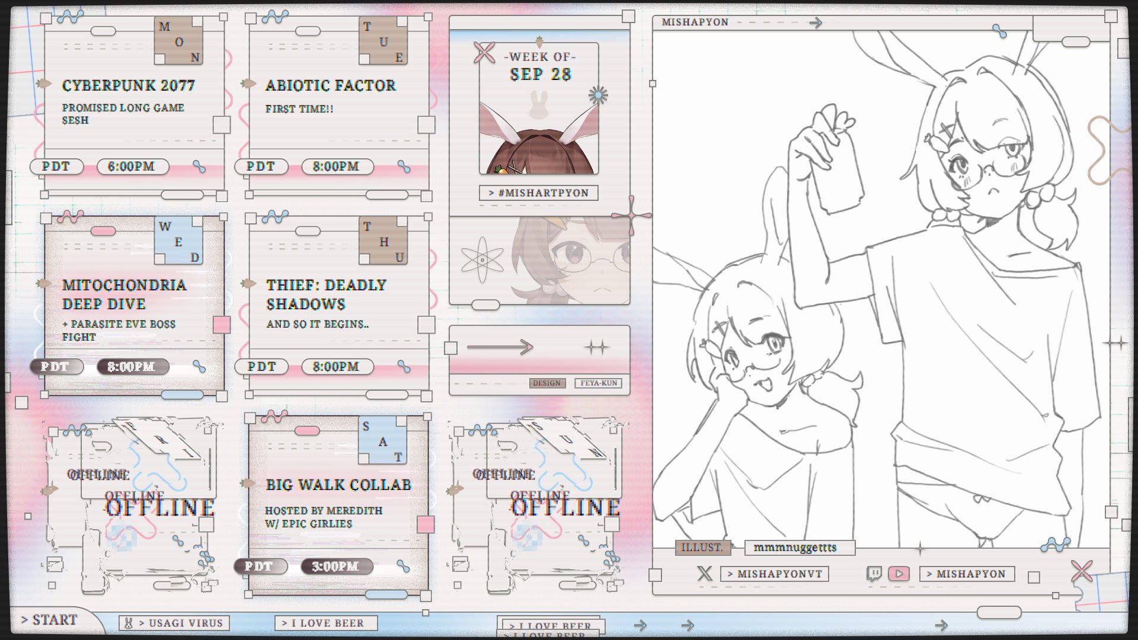The width and height of the screenshot is (1138, 640).
Task: Click the faded bunny icon under SEP 28
Action: [x=539, y=104]
